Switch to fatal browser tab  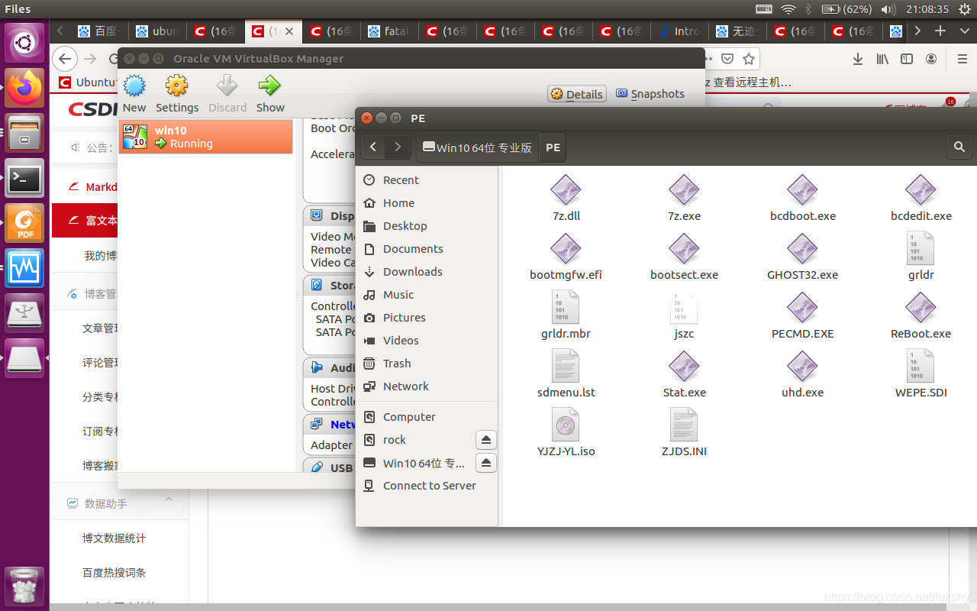tap(391, 31)
